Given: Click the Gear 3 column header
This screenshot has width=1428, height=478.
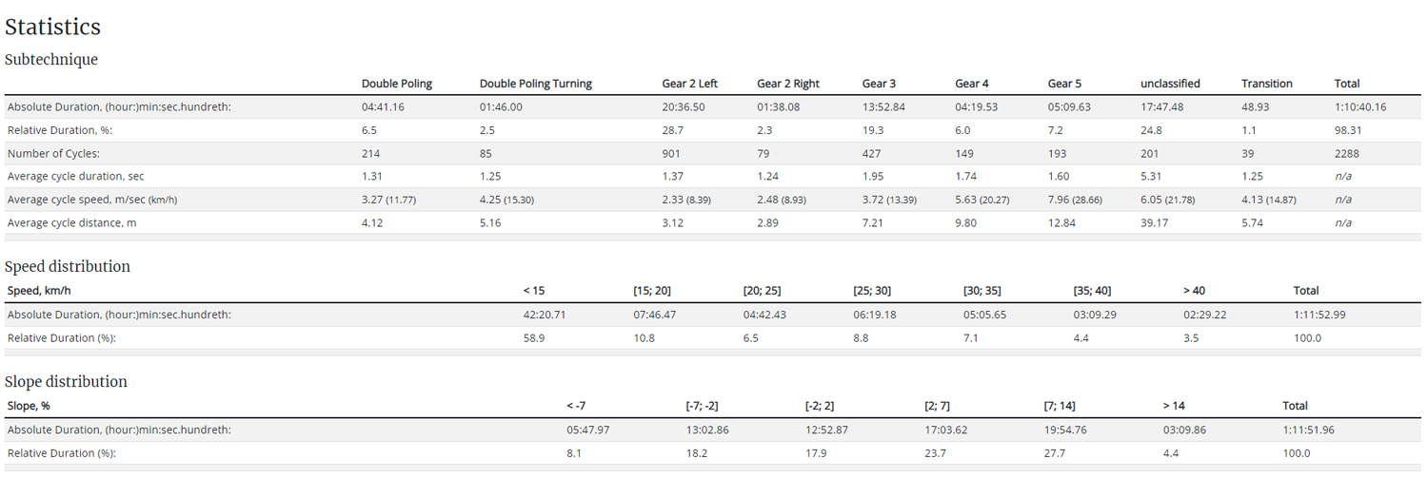Looking at the screenshot, I should click(x=879, y=84).
